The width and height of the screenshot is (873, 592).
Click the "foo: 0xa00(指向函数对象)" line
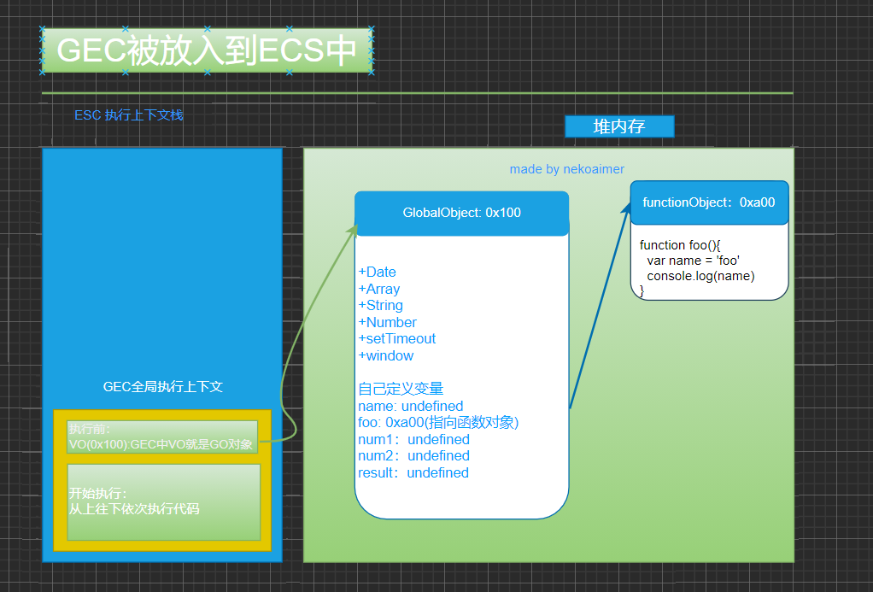point(438,422)
